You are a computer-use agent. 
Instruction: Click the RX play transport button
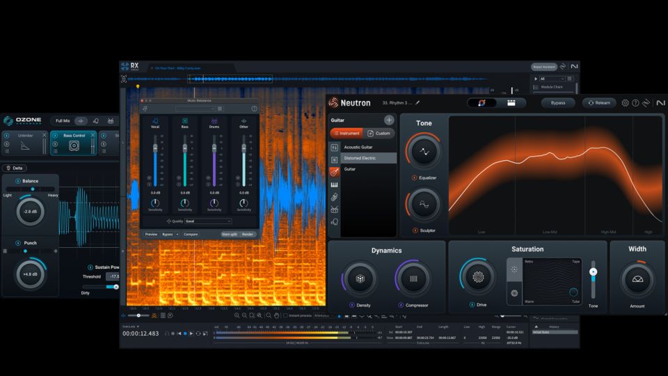click(x=191, y=334)
